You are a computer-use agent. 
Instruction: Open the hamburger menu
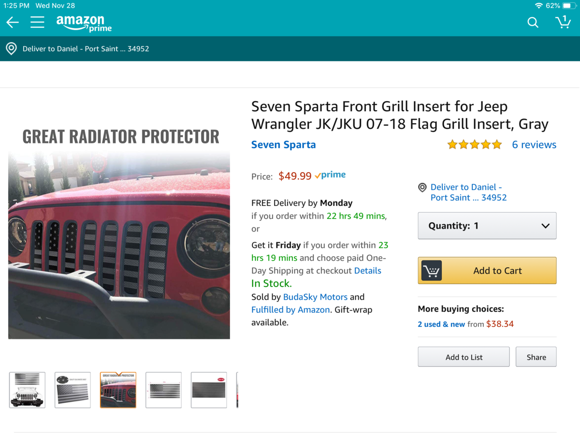click(x=37, y=22)
